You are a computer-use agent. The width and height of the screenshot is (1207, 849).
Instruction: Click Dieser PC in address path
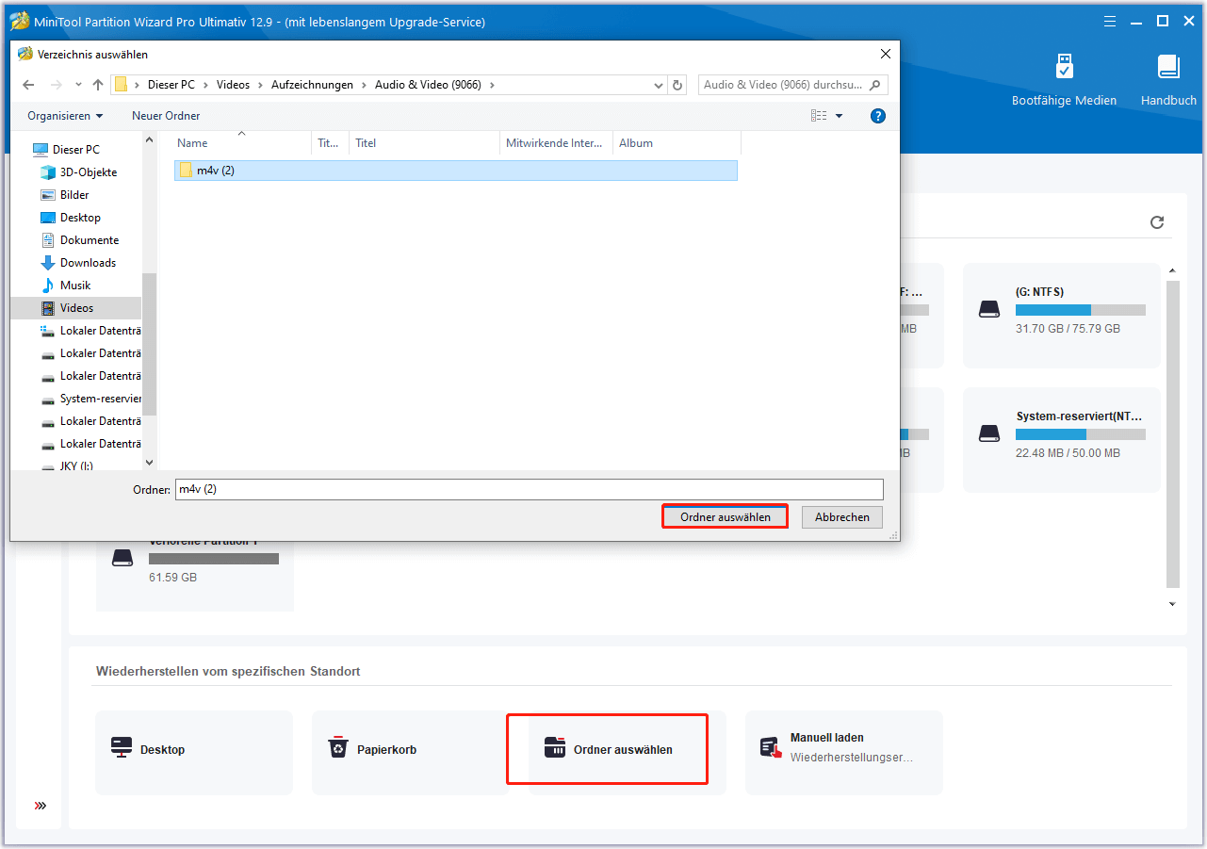click(x=171, y=85)
